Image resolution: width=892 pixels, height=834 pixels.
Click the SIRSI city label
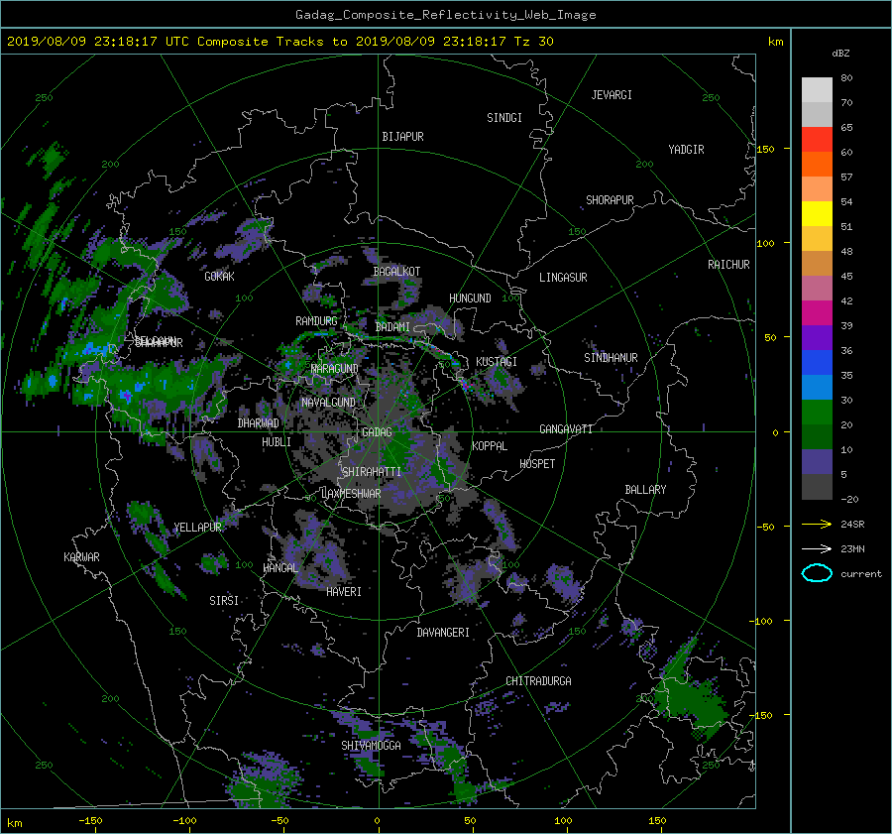(224, 601)
